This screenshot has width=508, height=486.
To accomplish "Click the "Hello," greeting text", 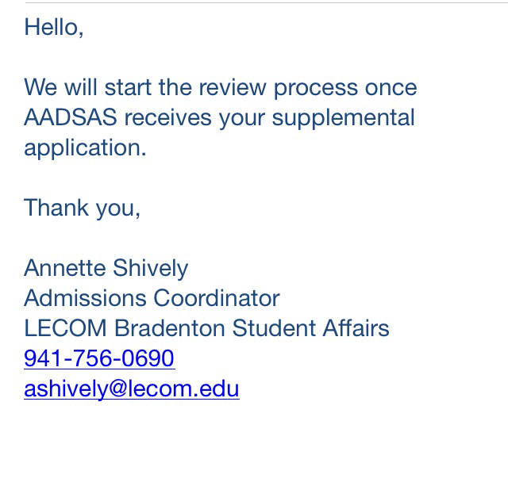I will [54, 27].
